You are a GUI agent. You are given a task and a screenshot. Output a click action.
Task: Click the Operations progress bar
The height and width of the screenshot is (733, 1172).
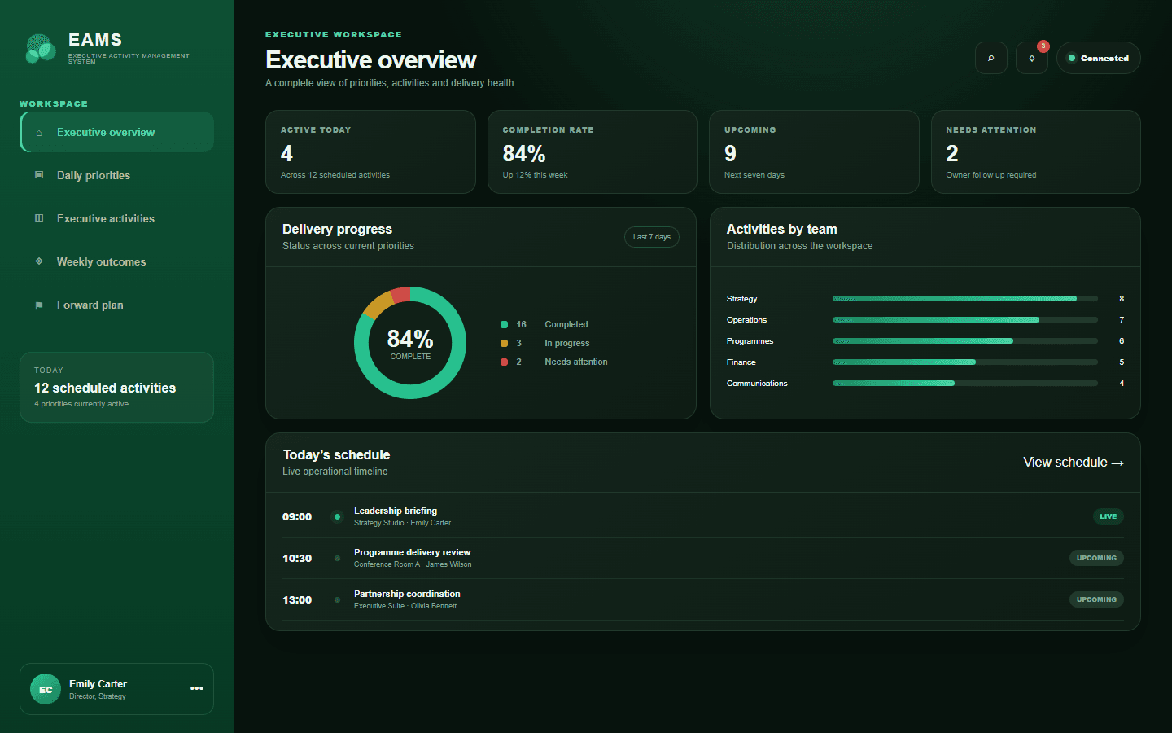(x=965, y=320)
